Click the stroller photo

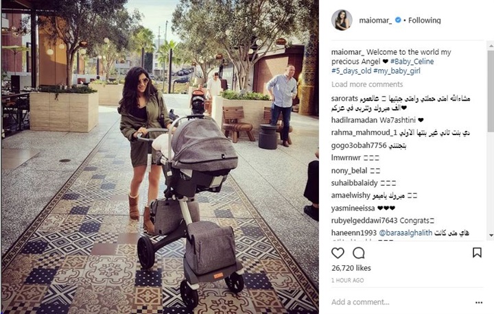click(160, 157)
